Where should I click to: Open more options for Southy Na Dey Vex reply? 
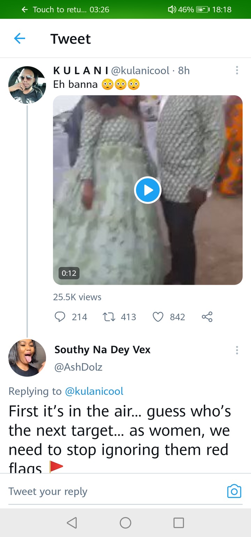coord(237,350)
